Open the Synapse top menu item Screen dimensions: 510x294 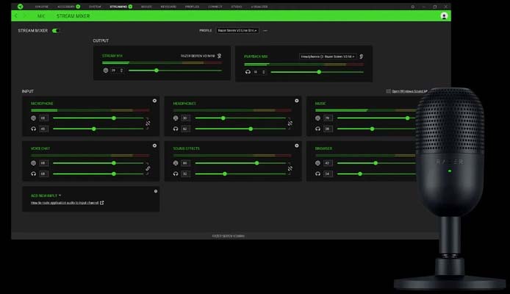coord(40,6)
